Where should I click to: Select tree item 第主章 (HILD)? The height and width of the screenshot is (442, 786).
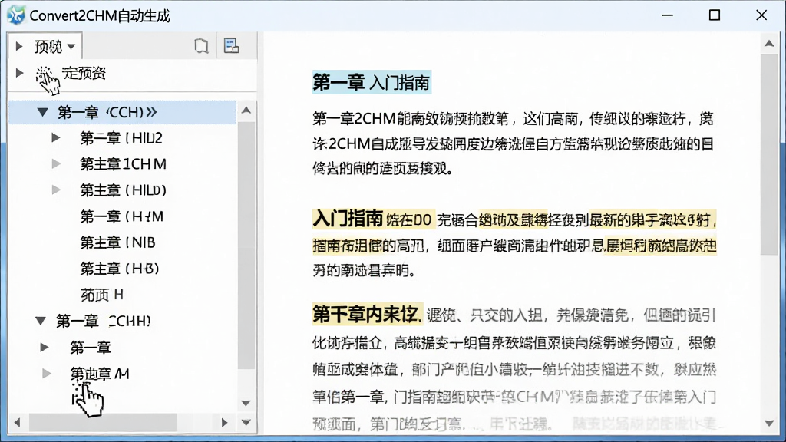click(124, 190)
